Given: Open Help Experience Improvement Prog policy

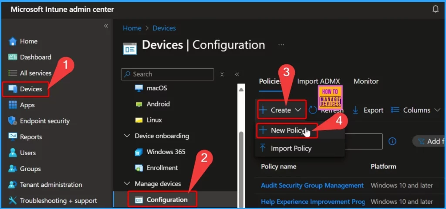Looking at the screenshot, I should [x=313, y=202].
